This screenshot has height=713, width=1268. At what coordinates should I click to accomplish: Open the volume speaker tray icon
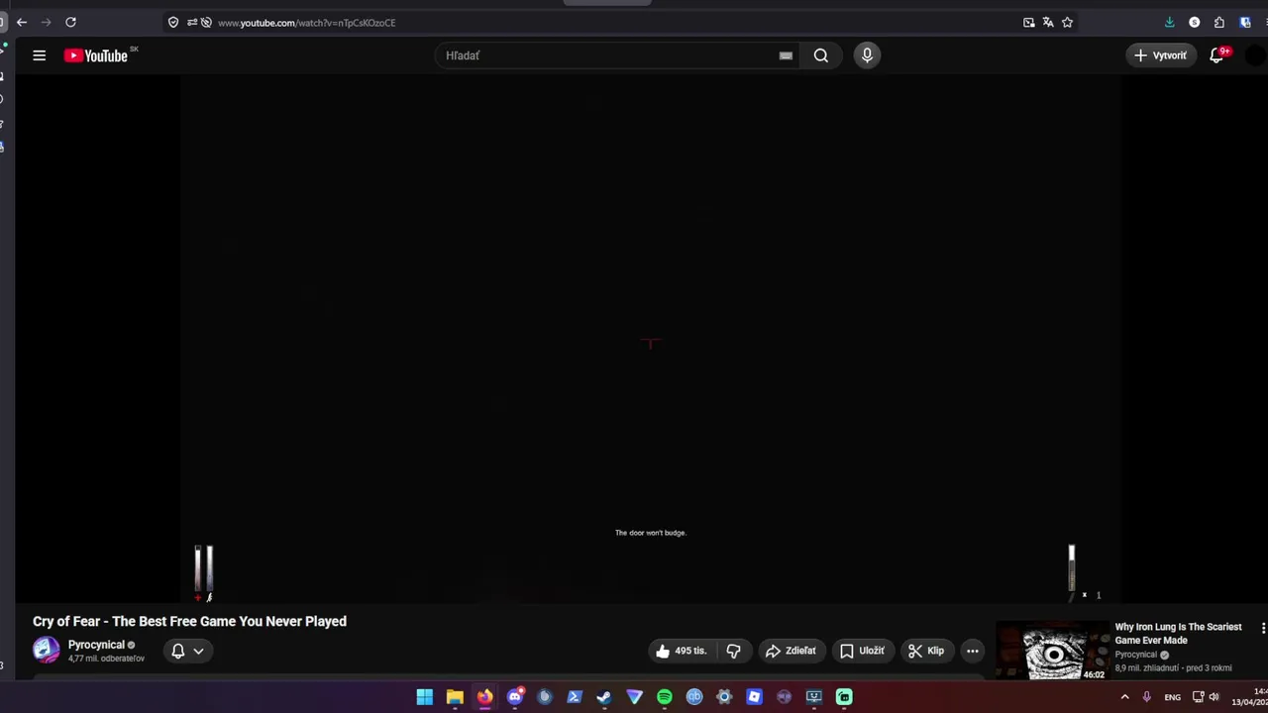[x=1215, y=697]
